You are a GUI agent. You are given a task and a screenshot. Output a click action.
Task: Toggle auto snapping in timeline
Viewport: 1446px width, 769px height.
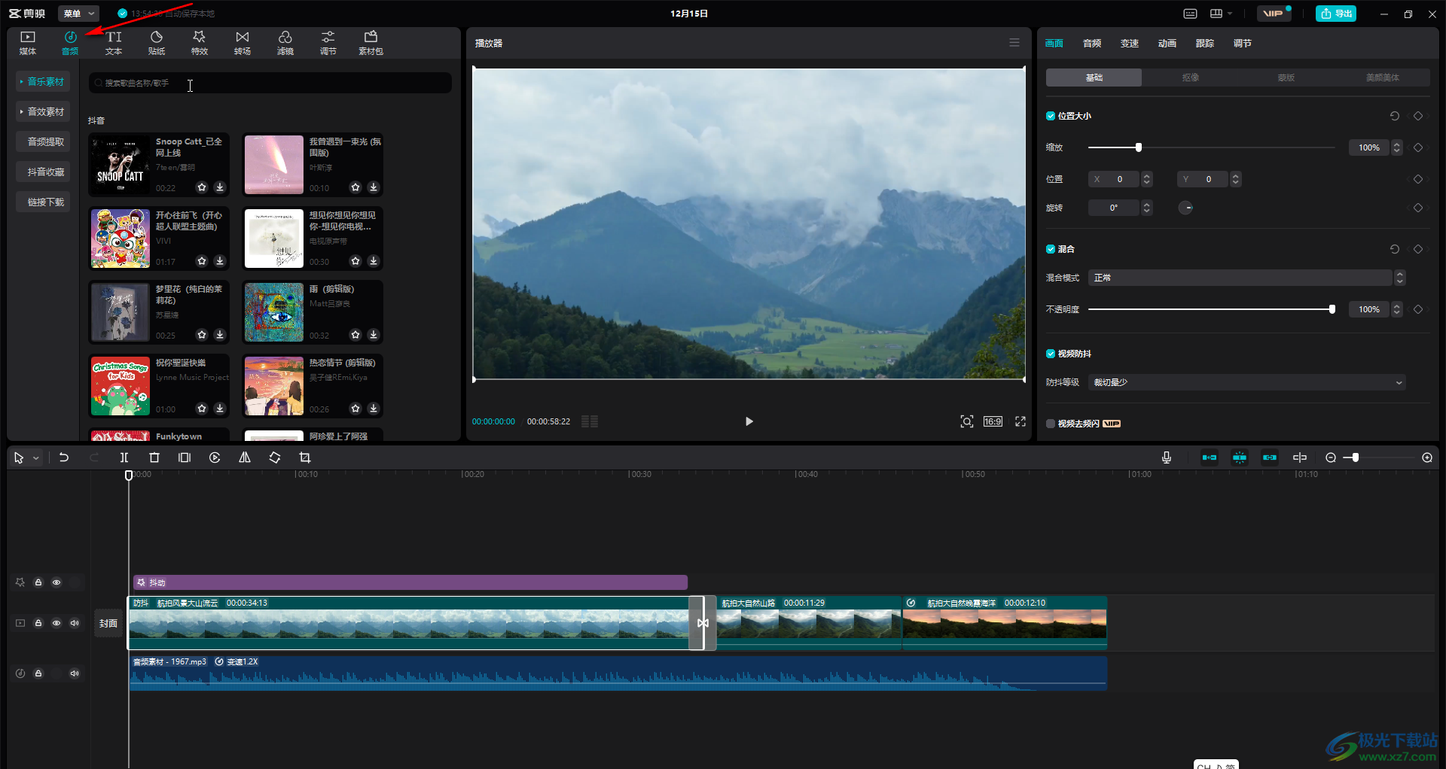[1240, 457]
